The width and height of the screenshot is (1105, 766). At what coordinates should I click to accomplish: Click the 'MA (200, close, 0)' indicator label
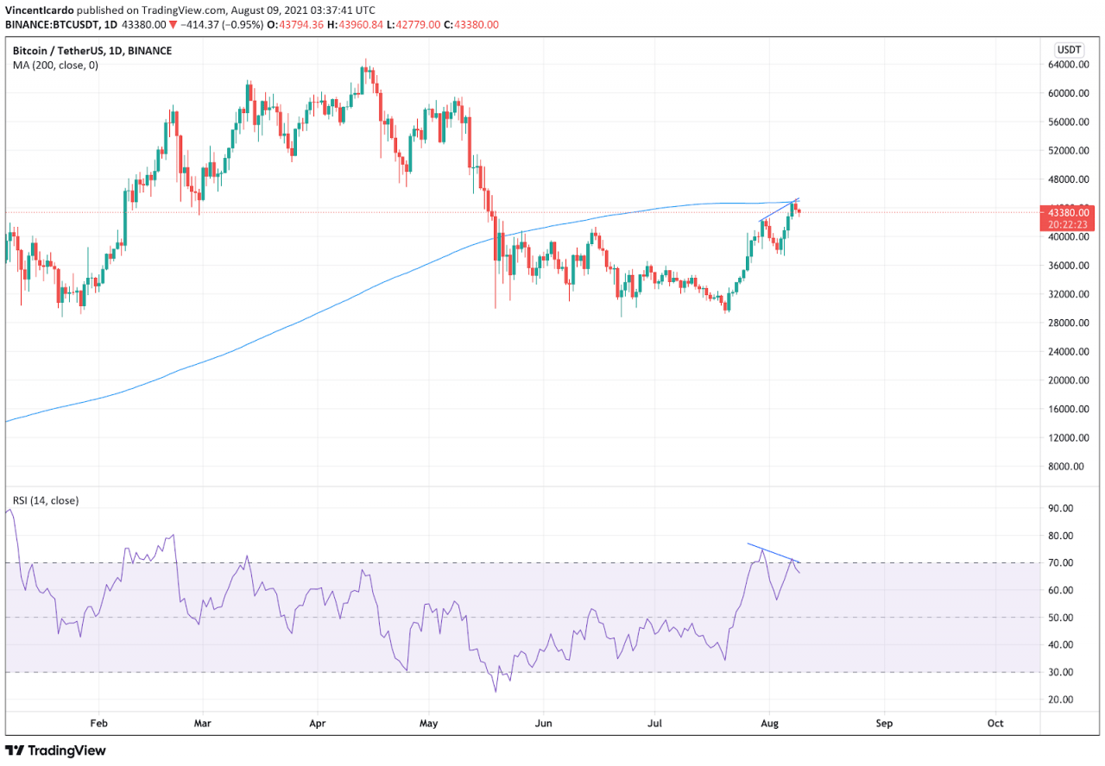coord(55,65)
